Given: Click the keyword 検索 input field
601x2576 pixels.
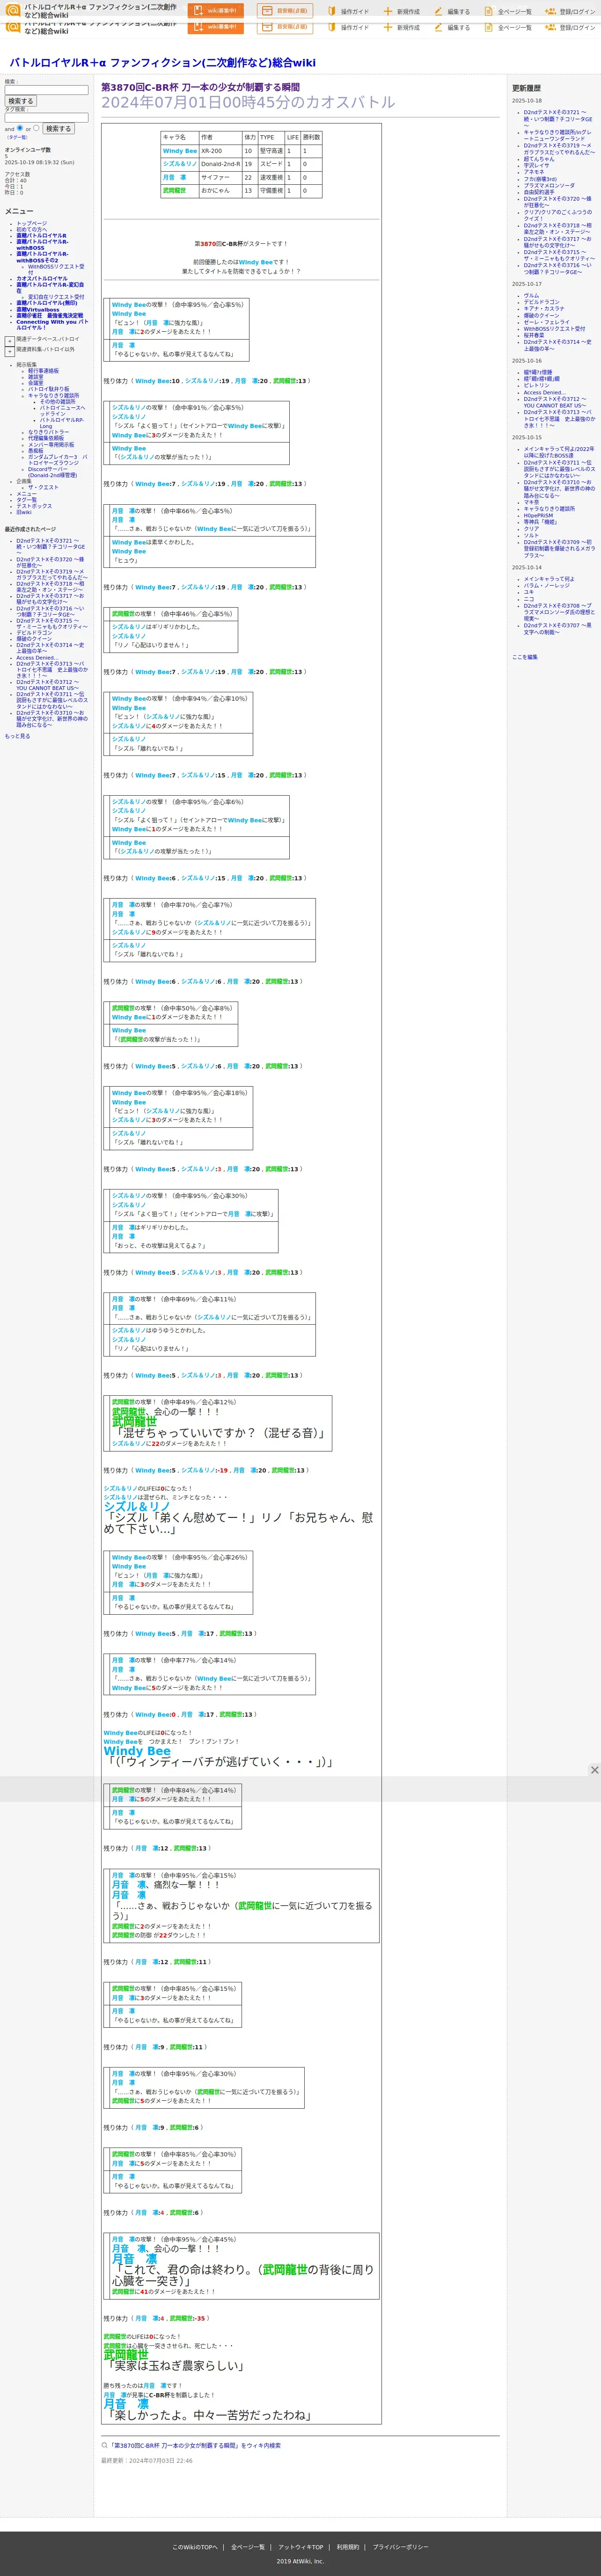Looking at the screenshot, I should click(46, 90).
